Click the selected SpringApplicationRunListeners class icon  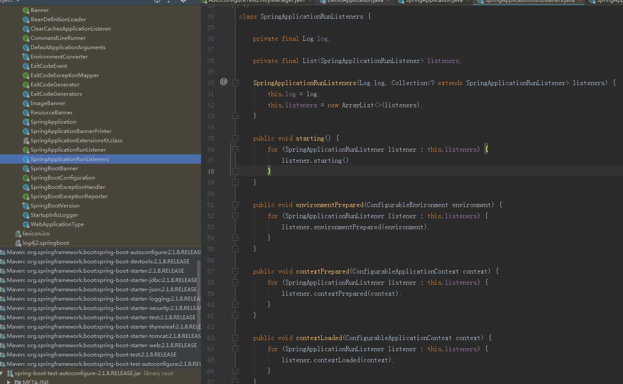26,159
